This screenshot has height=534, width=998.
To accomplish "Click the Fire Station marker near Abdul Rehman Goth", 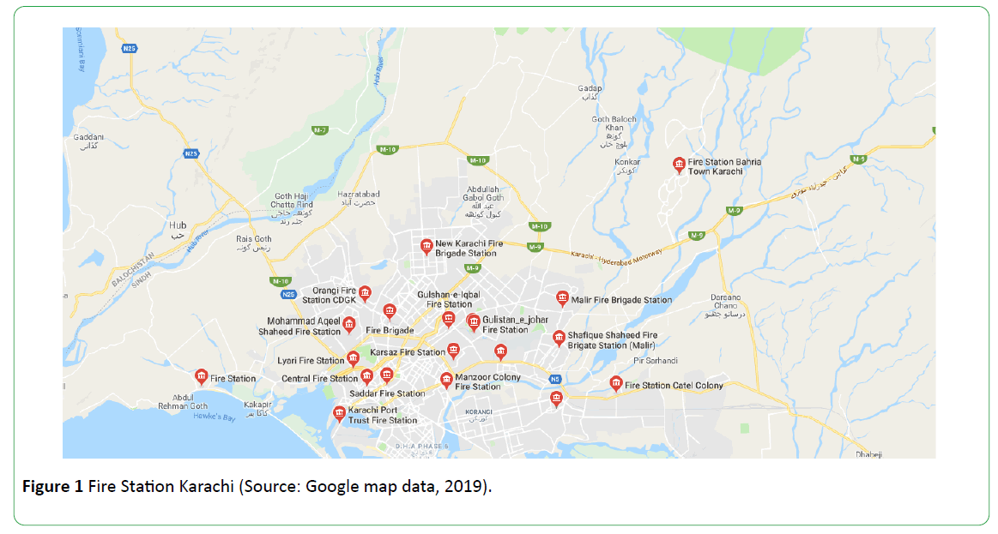I will (201, 375).
